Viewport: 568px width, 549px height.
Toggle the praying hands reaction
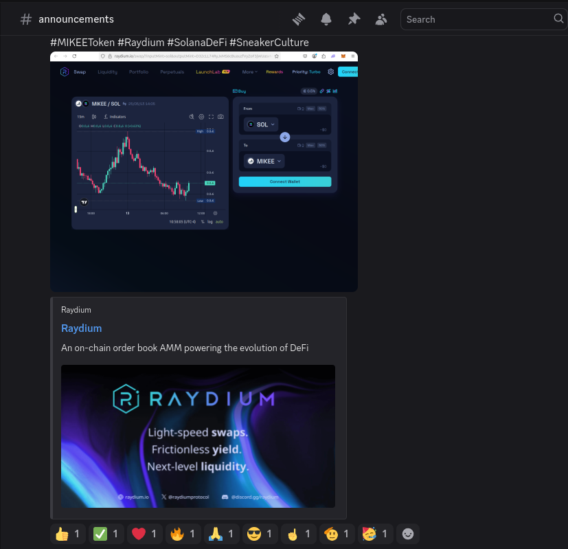[222, 534]
